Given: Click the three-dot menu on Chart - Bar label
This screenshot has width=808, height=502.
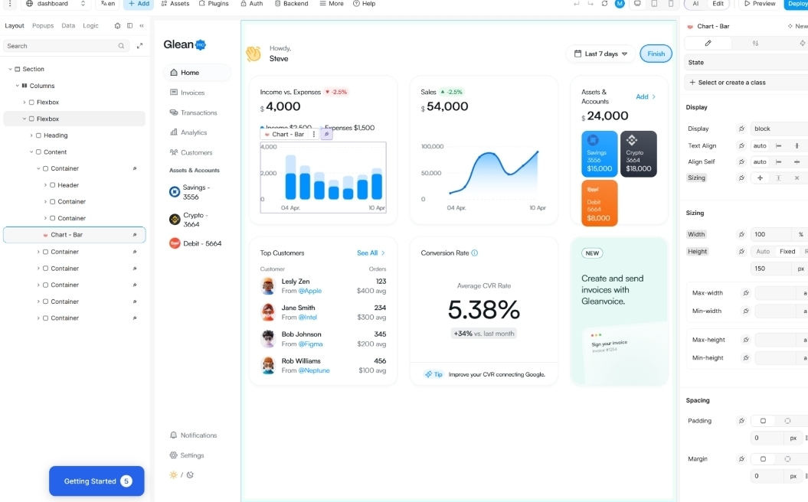Looking at the screenshot, I should click(x=314, y=134).
